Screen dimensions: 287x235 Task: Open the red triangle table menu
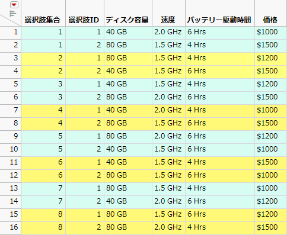tap(14, 5)
